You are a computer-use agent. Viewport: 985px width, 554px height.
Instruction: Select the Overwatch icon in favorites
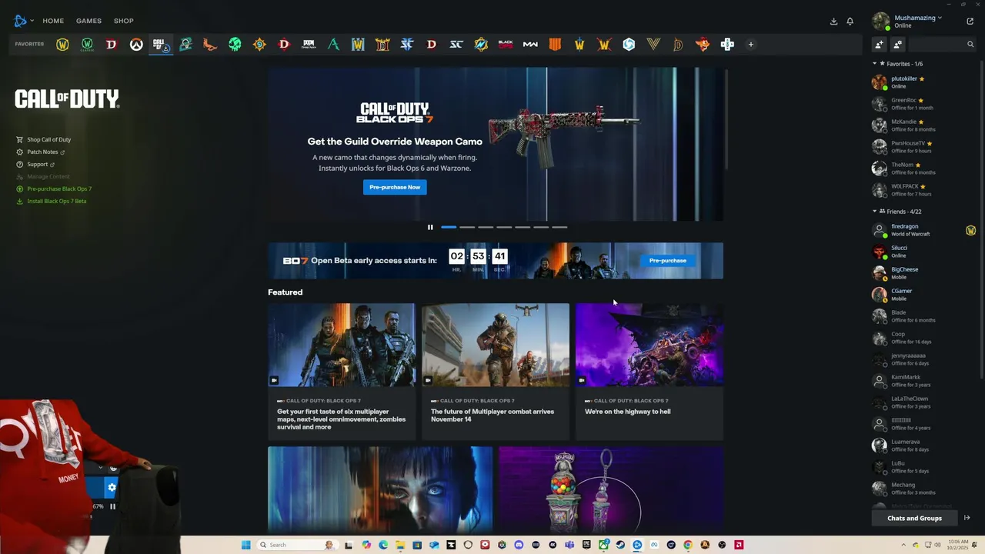coord(136,45)
